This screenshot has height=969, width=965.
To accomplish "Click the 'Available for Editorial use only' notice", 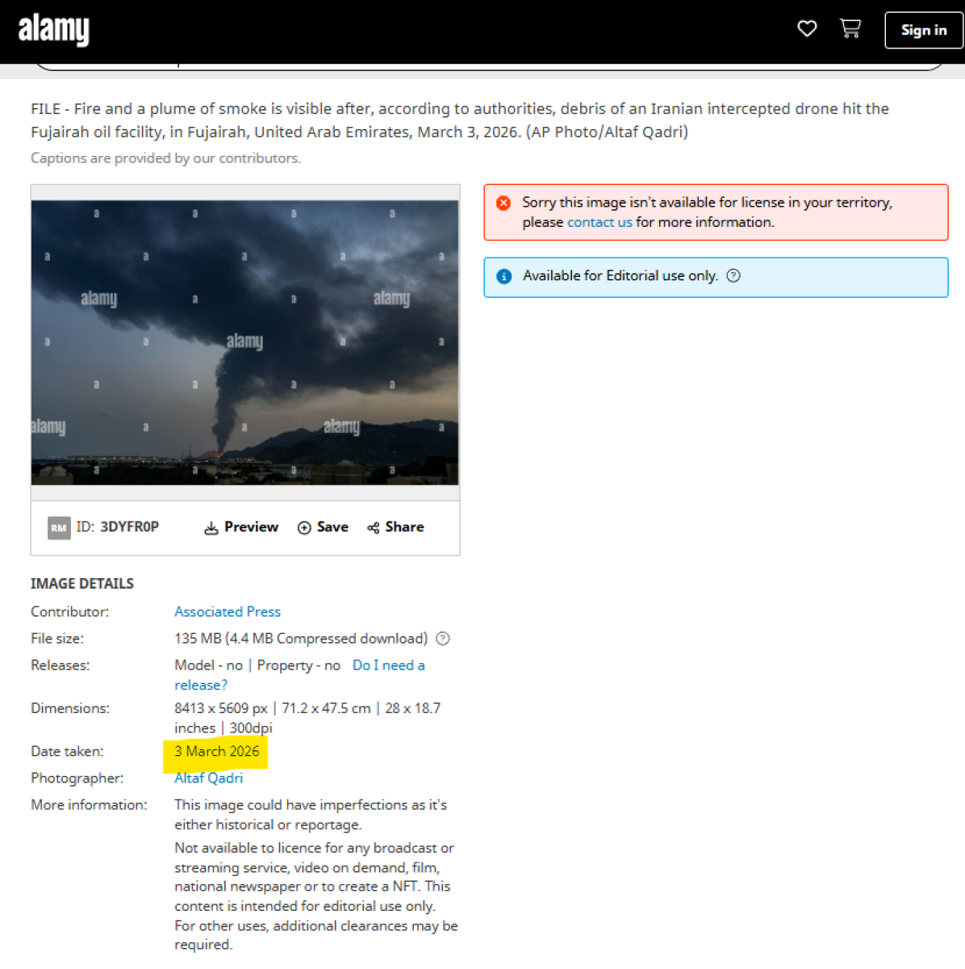I will (x=716, y=277).
